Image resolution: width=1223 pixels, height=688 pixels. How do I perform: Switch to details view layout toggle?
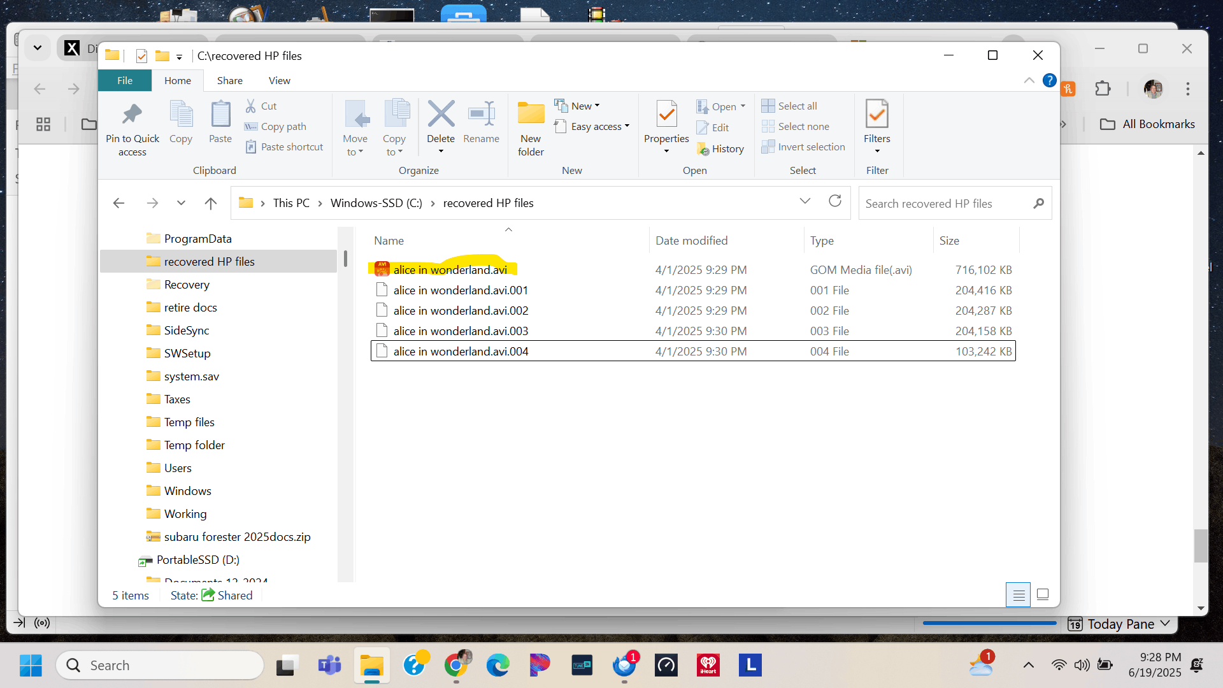coord(1018,595)
